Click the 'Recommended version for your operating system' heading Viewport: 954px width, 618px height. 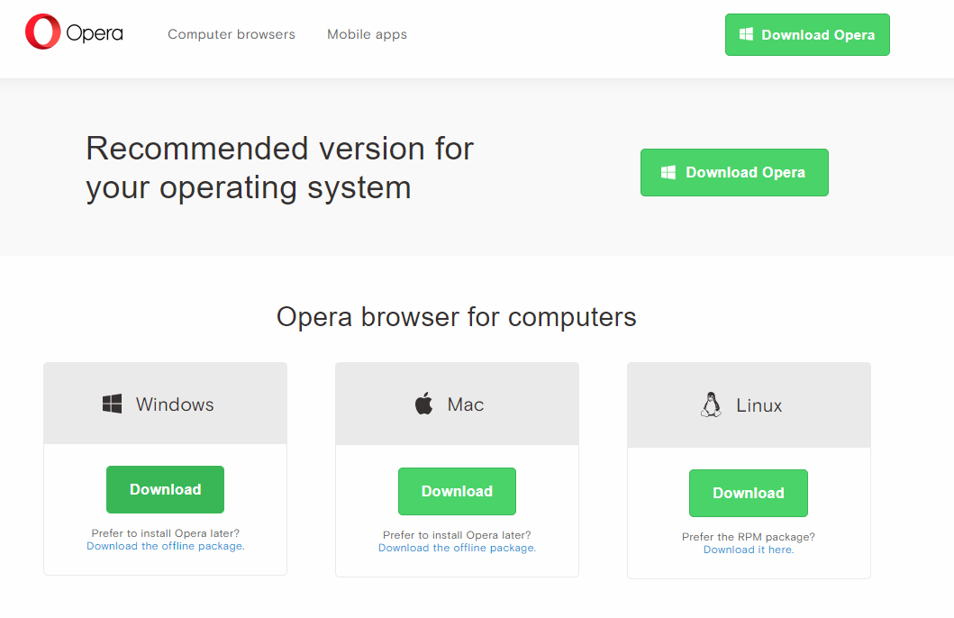coord(279,168)
